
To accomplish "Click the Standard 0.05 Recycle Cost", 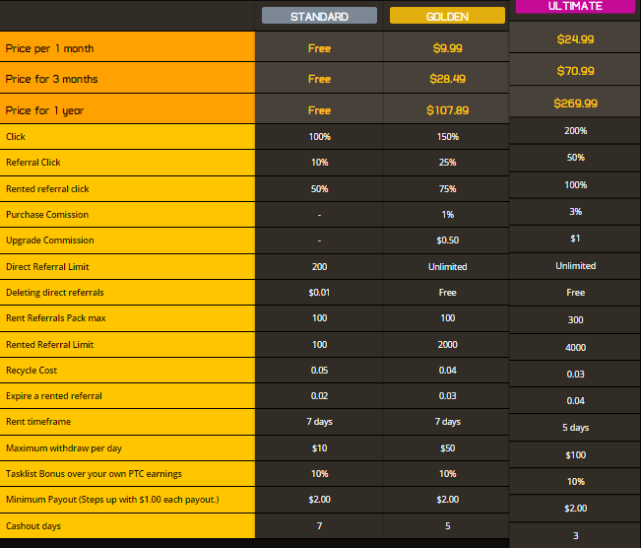I will tap(319, 371).
